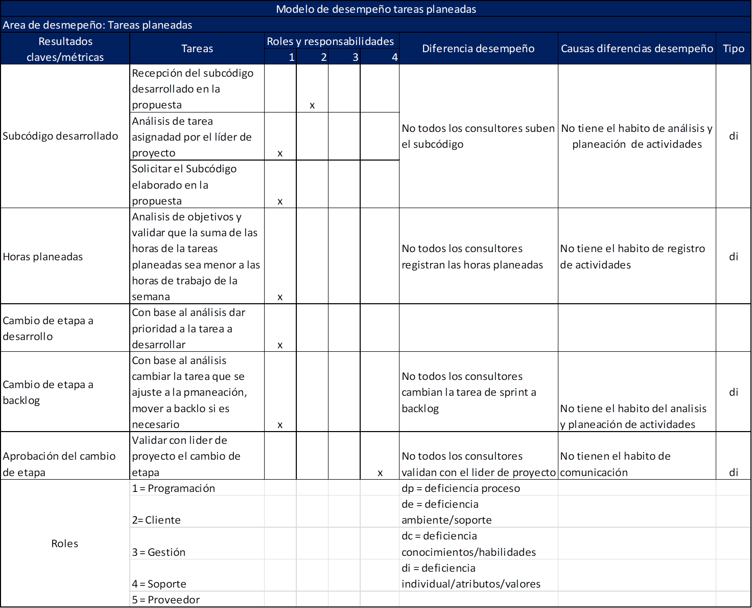Click the 'Roles y responsabilidades' header

click(332, 41)
